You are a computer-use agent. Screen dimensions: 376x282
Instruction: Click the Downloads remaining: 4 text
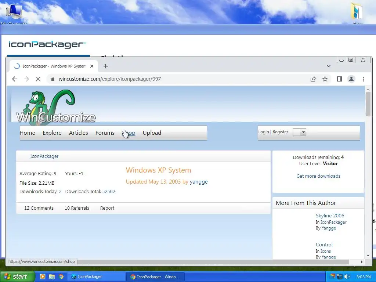[318, 157]
